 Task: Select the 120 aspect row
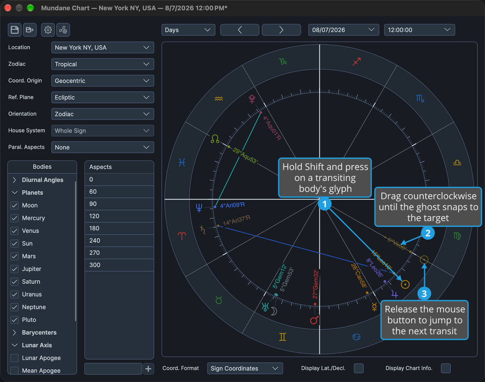[119, 216]
